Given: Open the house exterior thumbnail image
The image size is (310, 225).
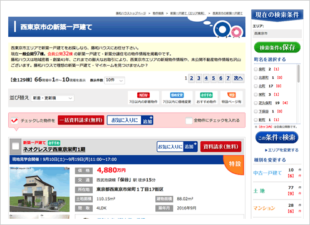Looking at the screenshot, I should 39,189.
